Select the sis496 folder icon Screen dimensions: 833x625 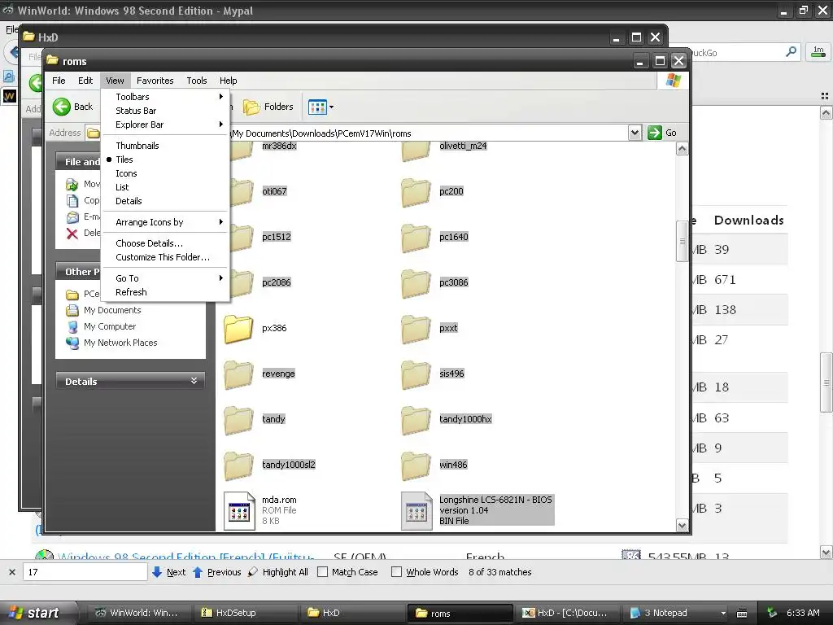[x=416, y=374]
